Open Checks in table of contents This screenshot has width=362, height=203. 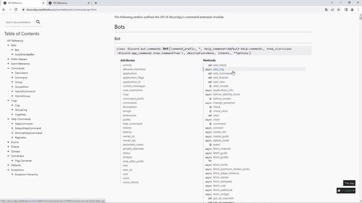tap(15, 147)
